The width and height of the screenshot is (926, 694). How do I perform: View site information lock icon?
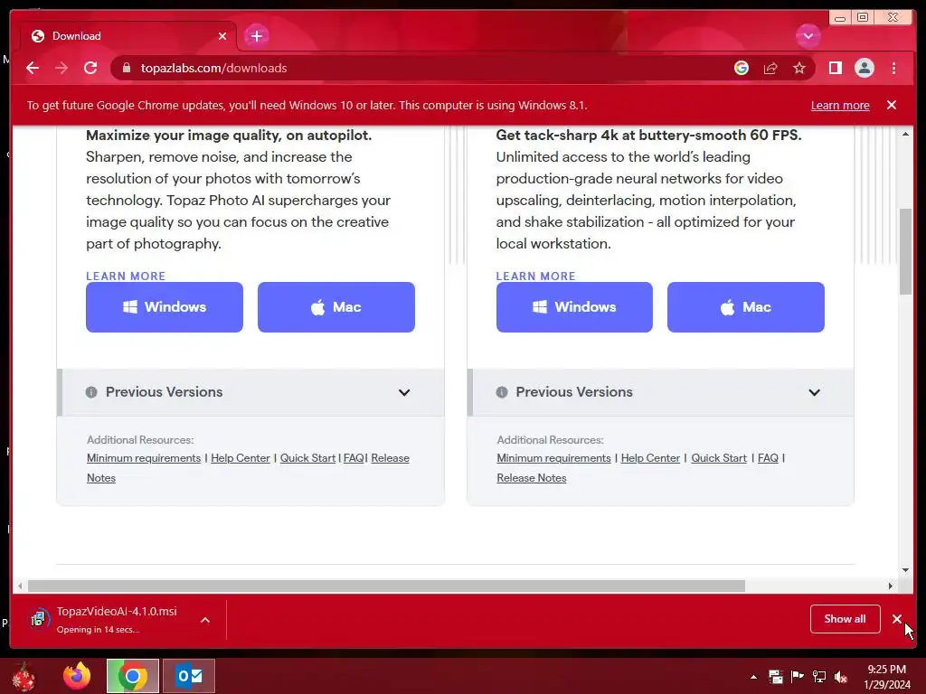click(126, 69)
